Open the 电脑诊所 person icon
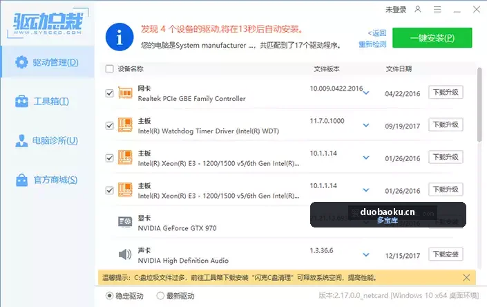This screenshot has height=307, width=487. click(21, 141)
